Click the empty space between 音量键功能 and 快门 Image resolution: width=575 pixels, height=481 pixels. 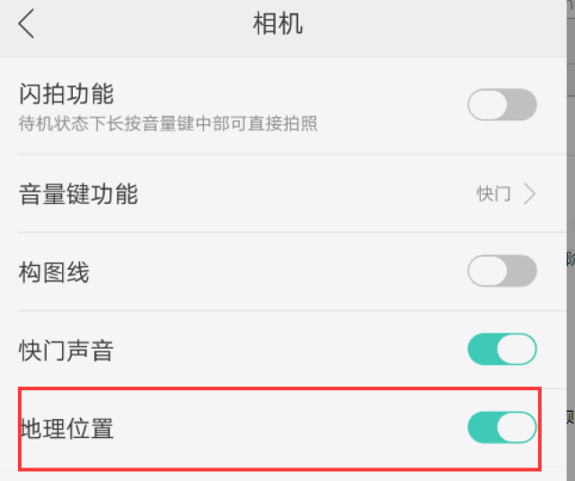coord(305,193)
